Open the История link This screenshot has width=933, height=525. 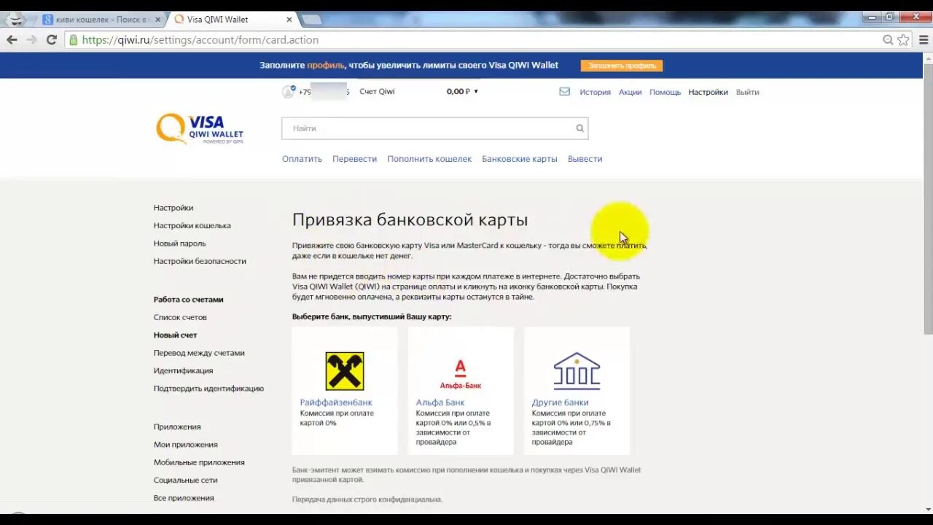(595, 92)
